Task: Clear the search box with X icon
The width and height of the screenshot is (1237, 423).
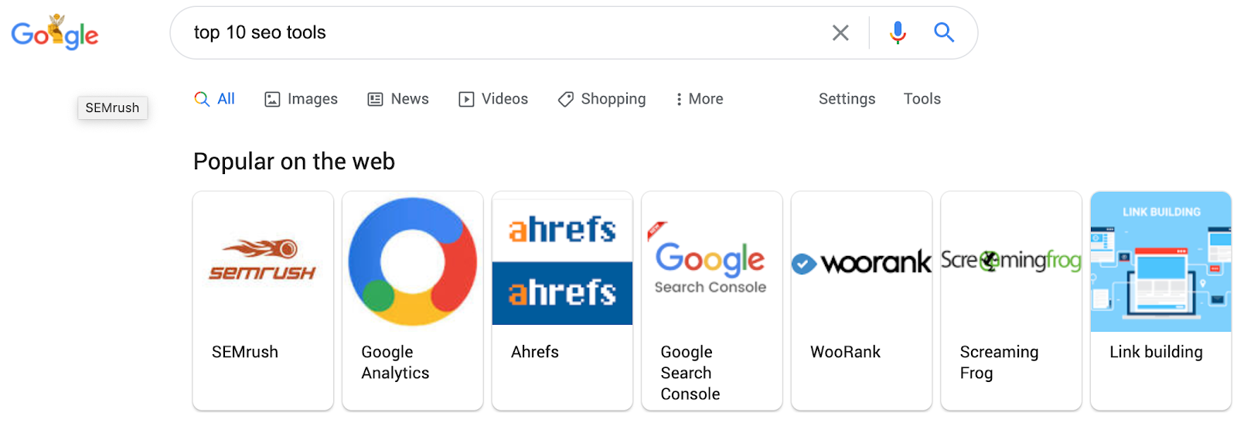Action: (840, 32)
